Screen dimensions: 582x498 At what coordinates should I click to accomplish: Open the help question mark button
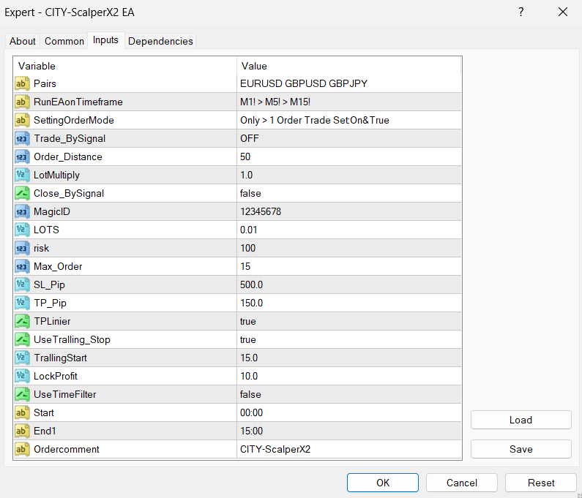(x=521, y=12)
